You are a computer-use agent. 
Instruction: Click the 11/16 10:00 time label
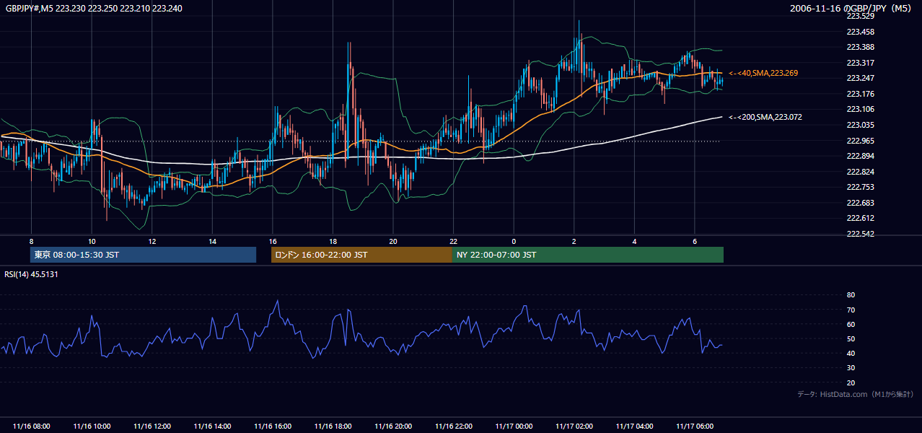point(92,427)
